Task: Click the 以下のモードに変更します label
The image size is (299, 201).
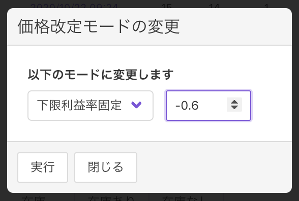Action: tap(101, 75)
